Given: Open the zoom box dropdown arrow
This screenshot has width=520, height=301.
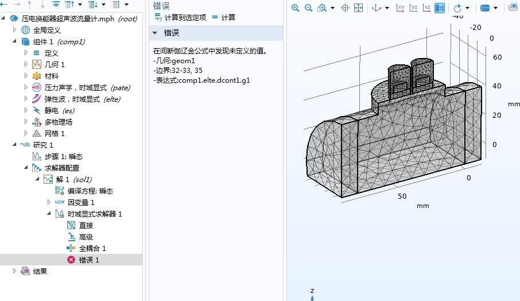Looking at the screenshot, I should [333, 8].
